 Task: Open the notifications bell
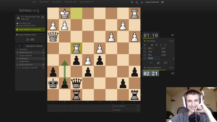coord(137,2)
